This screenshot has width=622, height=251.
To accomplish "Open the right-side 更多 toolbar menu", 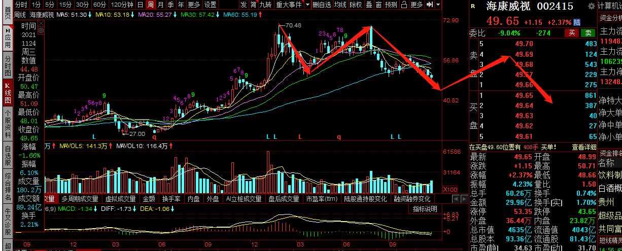I will 417,5.
